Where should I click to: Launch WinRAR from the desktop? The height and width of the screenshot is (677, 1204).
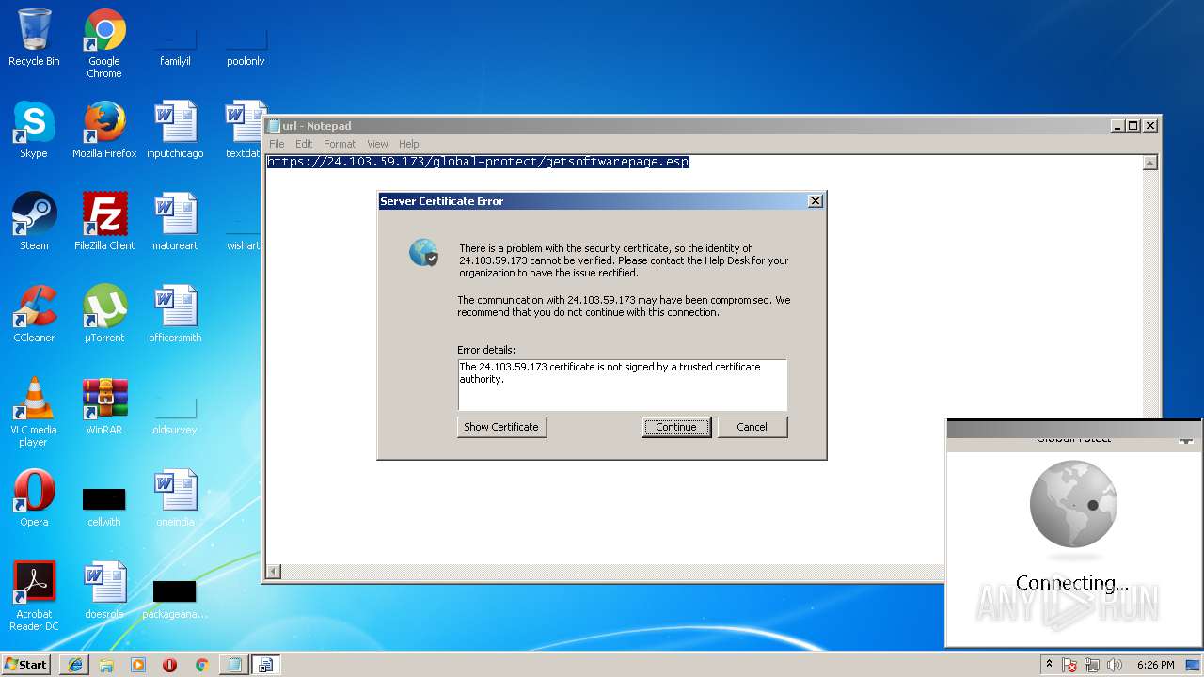click(104, 406)
